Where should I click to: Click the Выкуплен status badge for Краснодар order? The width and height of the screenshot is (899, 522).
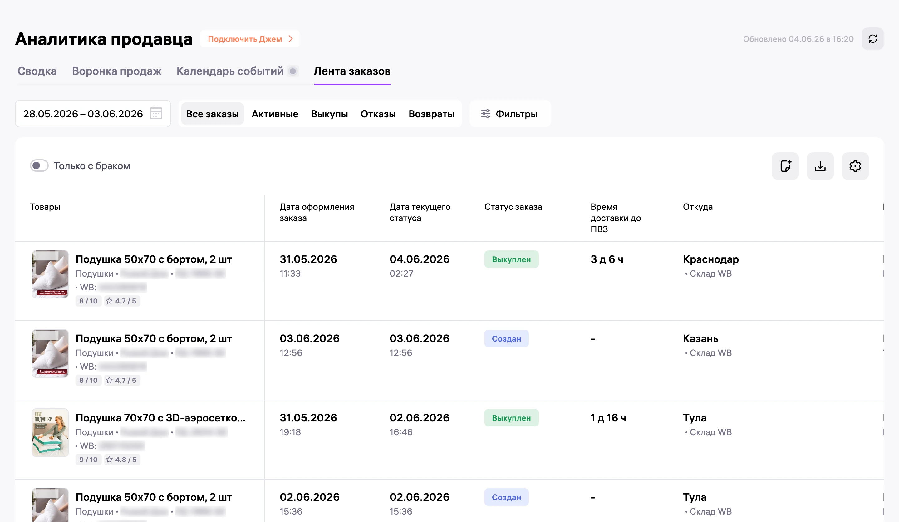click(511, 259)
